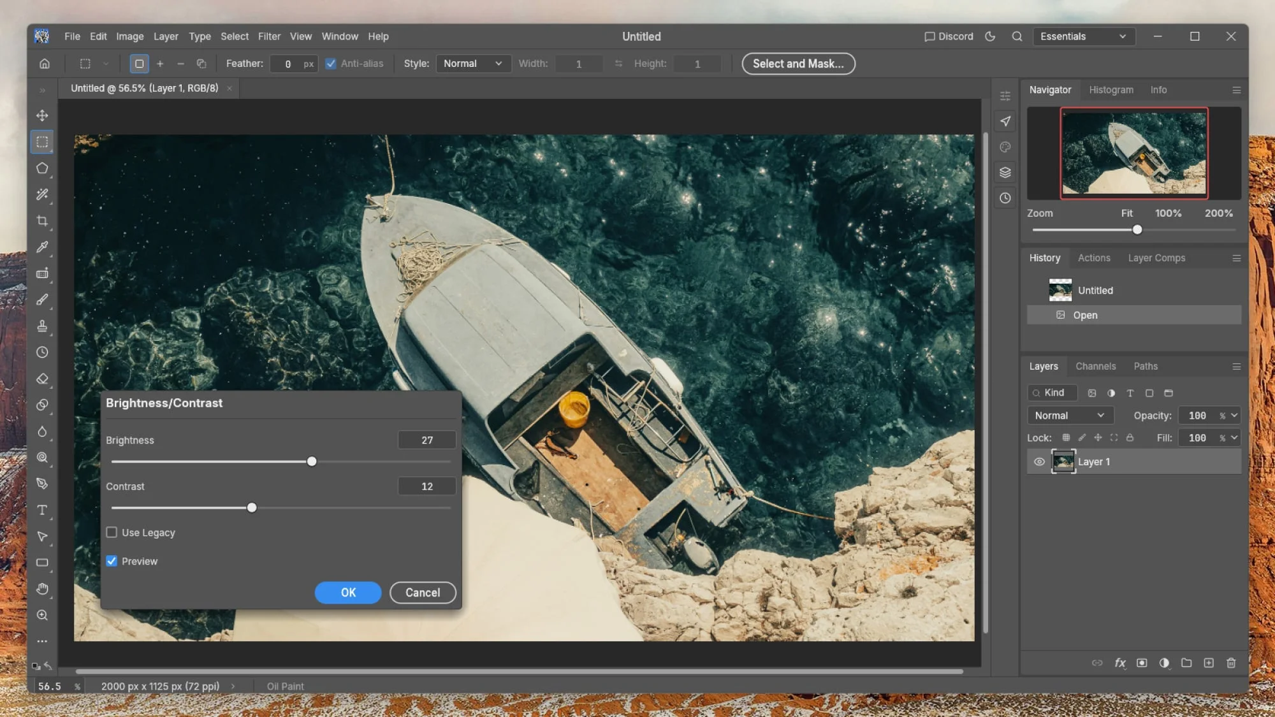The width and height of the screenshot is (1275, 717).
Task: Open the Select menu
Action: pyautogui.click(x=235, y=36)
